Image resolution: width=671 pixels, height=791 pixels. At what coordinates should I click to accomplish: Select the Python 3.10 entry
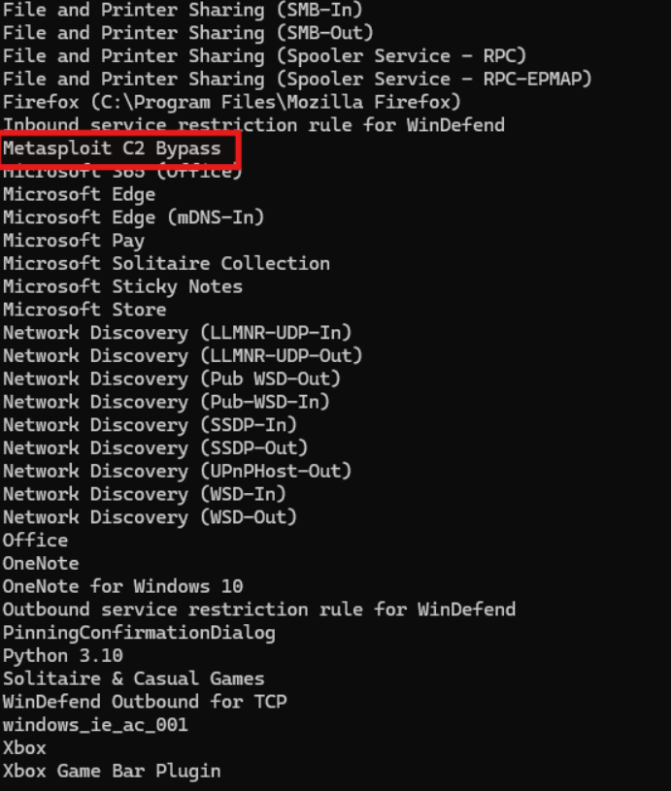pos(63,656)
